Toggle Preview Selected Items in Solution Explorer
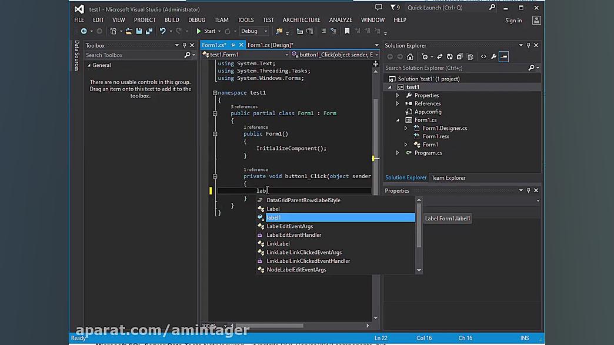 click(504, 57)
